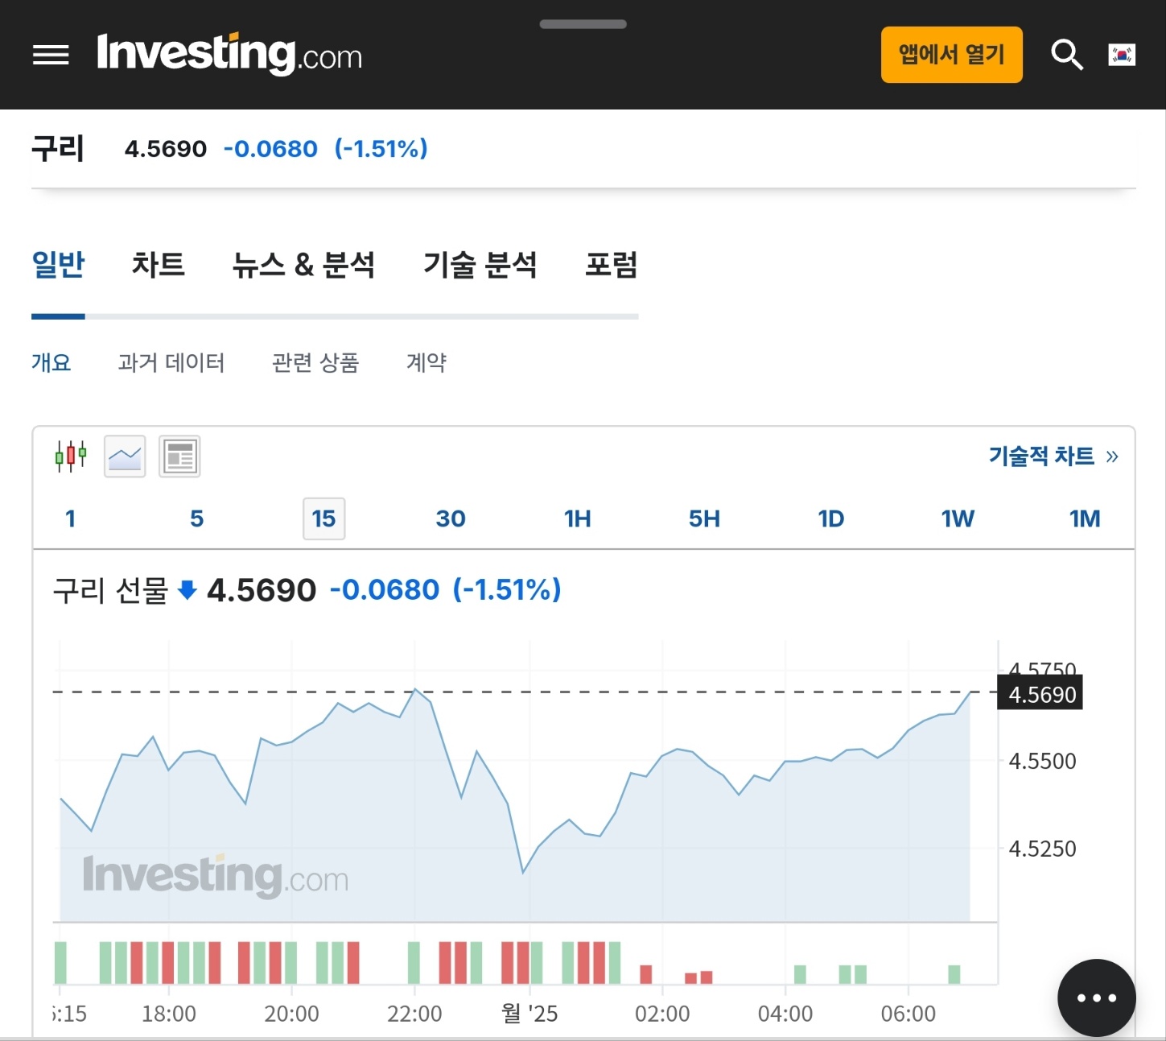Tap the pull handle at top
The width and height of the screenshot is (1166, 1041).
(583, 24)
